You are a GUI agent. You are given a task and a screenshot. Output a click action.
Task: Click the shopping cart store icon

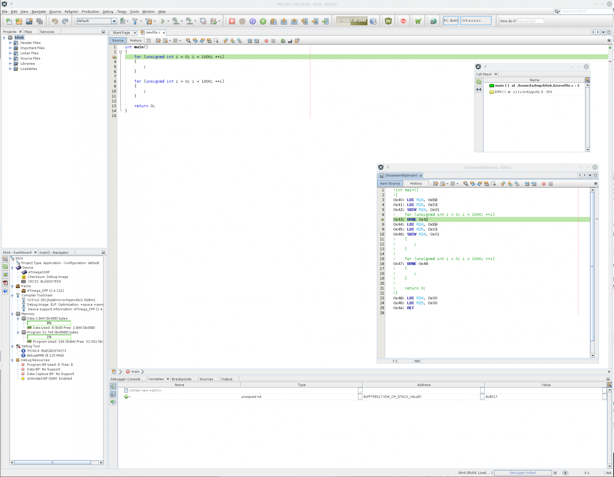tap(418, 21)
